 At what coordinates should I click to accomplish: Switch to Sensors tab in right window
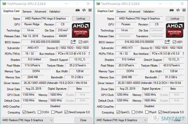click(121, 12)
